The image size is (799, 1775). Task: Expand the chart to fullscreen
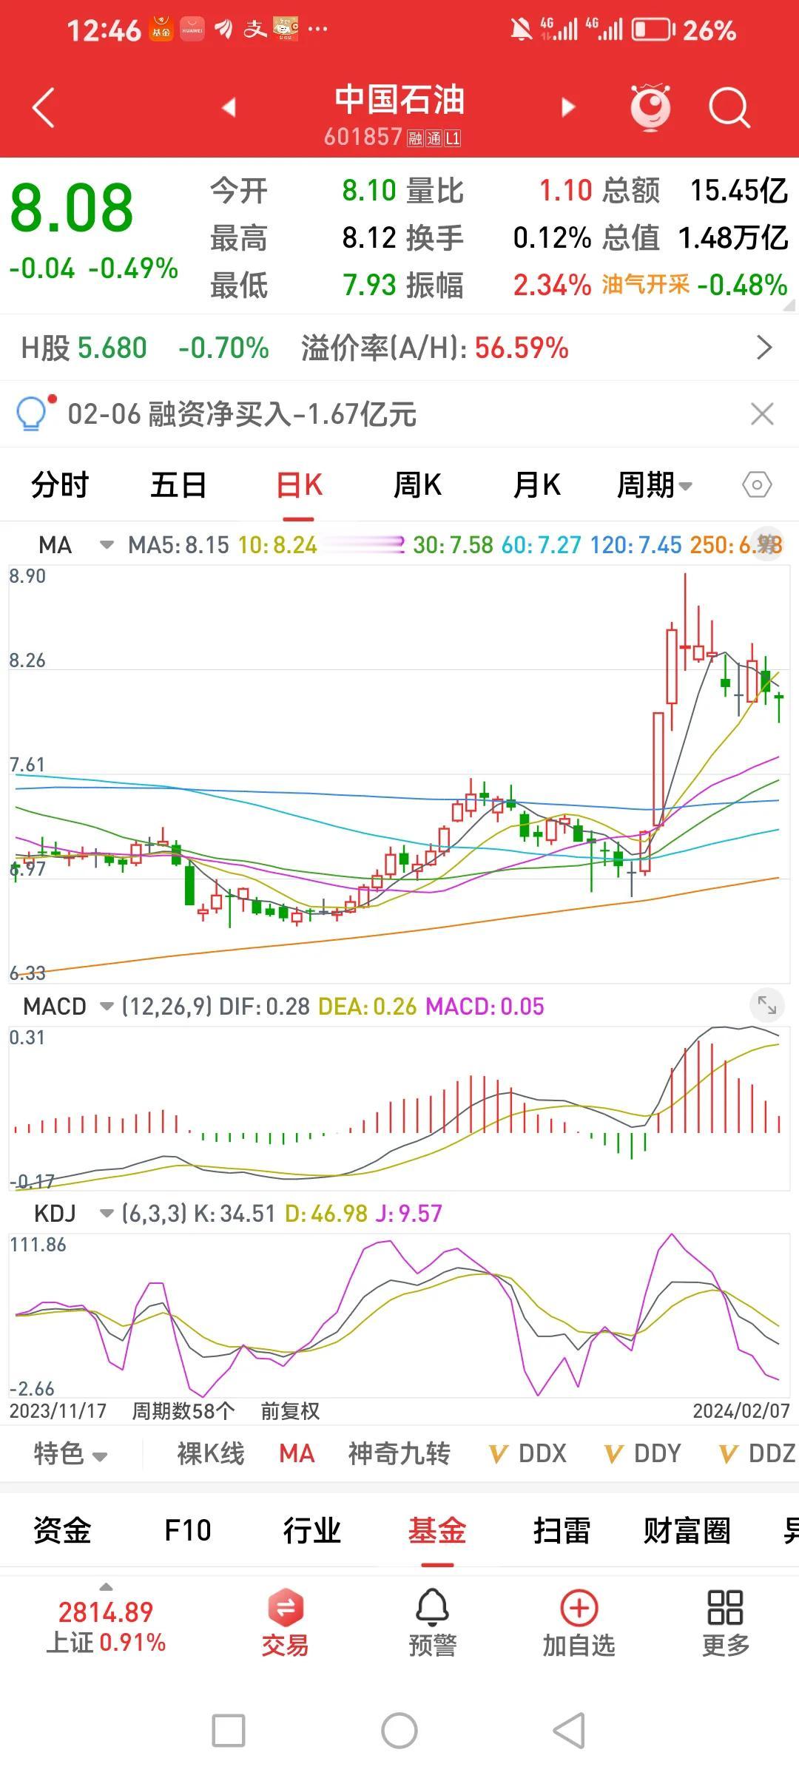[x=767, y=1005]
